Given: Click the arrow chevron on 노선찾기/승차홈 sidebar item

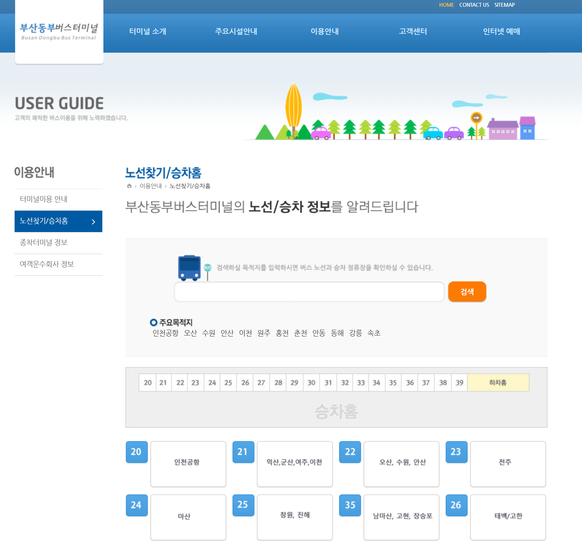Looking at the screenshot, I should pos(93,221).
